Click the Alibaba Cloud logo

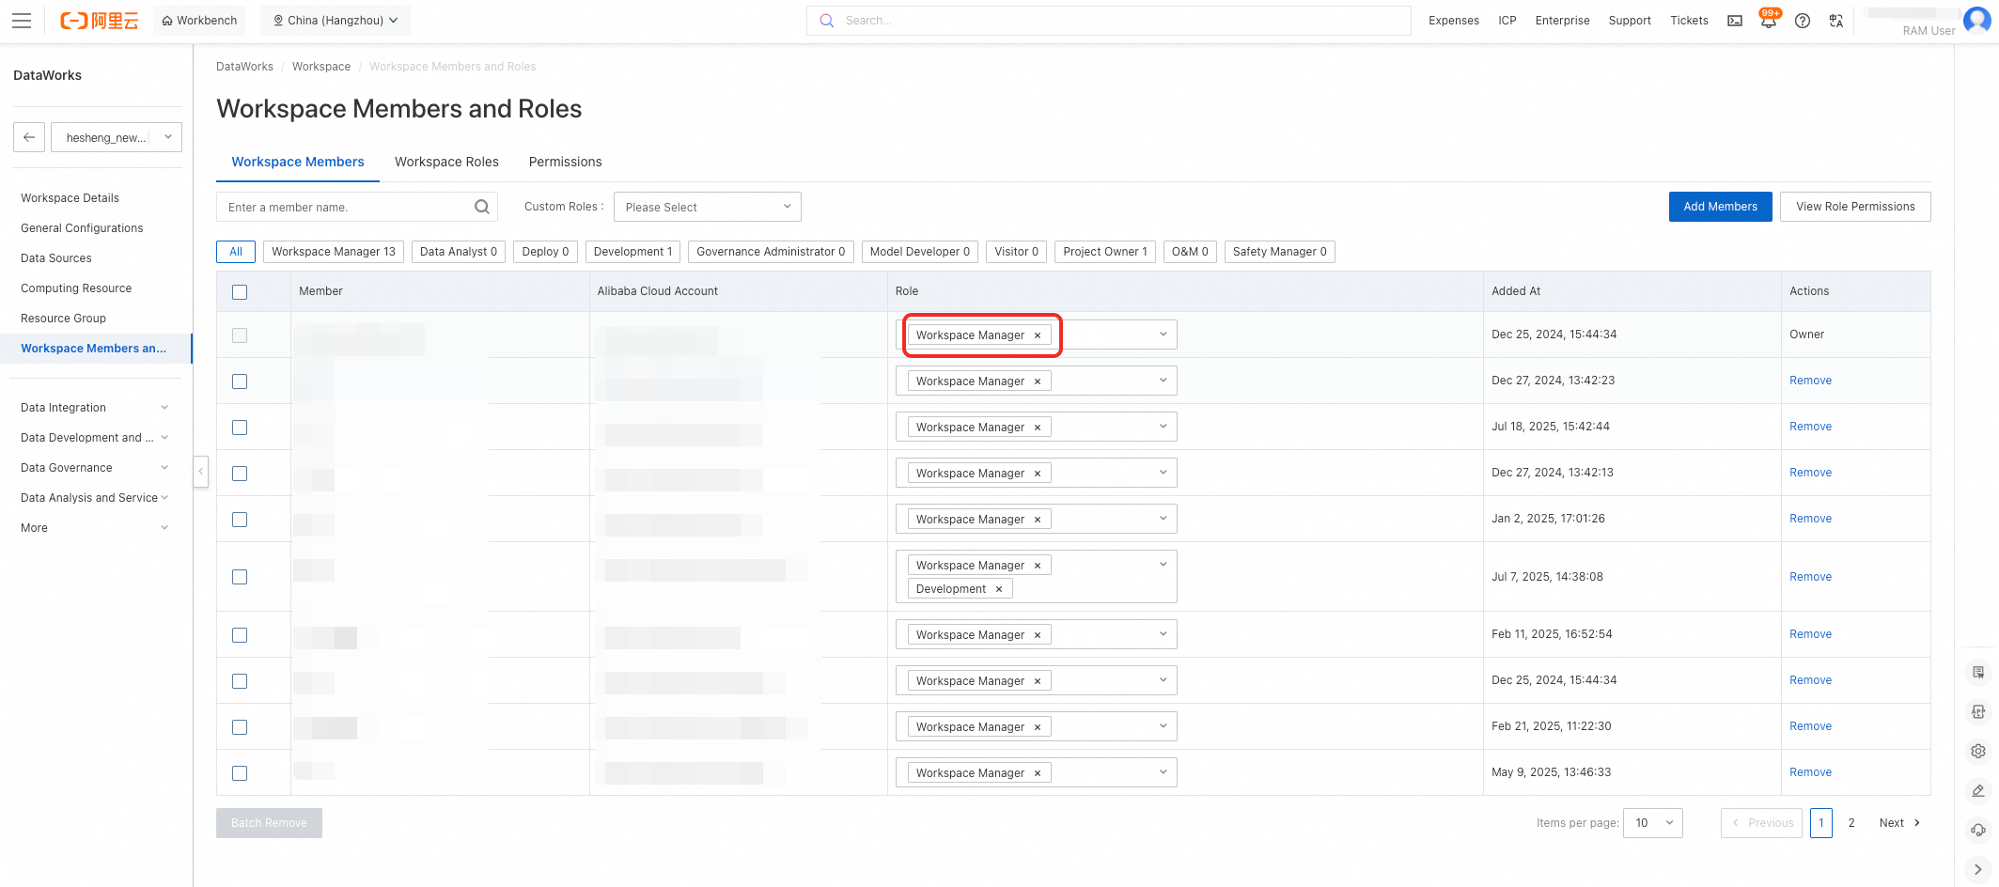coord(99,21)
